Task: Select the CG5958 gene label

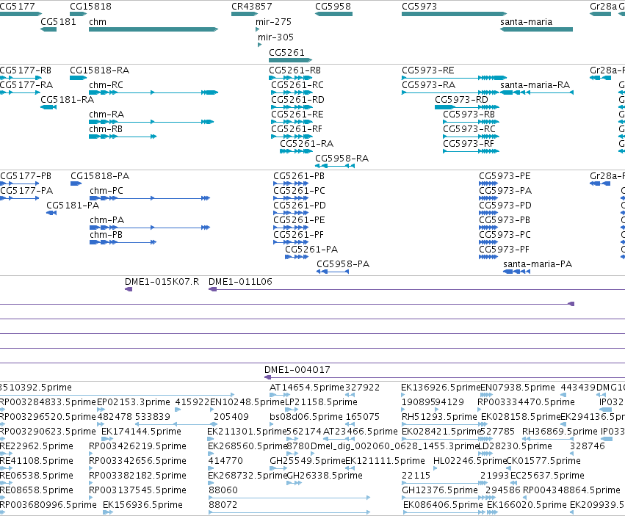Action: coord(333,7)
